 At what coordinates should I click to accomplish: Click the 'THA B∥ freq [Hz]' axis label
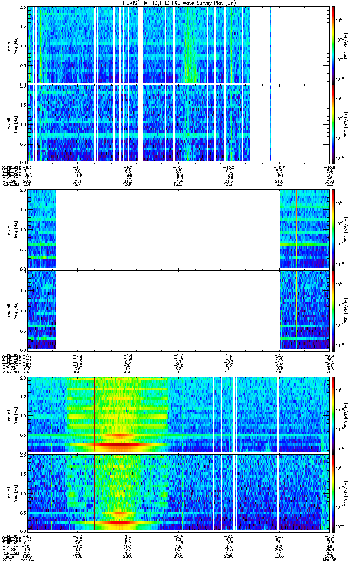point(12,124)
